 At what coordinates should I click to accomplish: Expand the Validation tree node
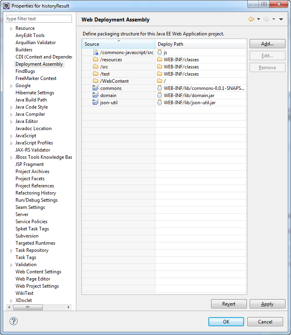pyautogui.click(x=11, y=265)
